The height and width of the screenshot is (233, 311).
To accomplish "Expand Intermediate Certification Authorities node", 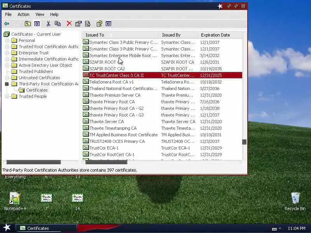I will [7, 59].
